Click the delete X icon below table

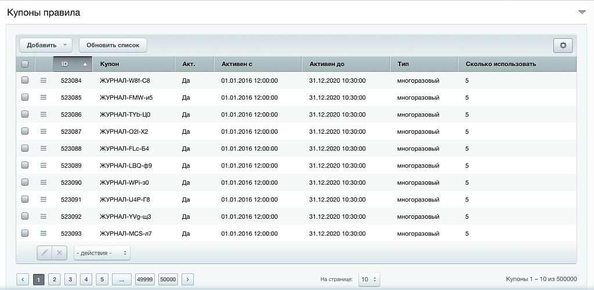[x=59, y=253]
